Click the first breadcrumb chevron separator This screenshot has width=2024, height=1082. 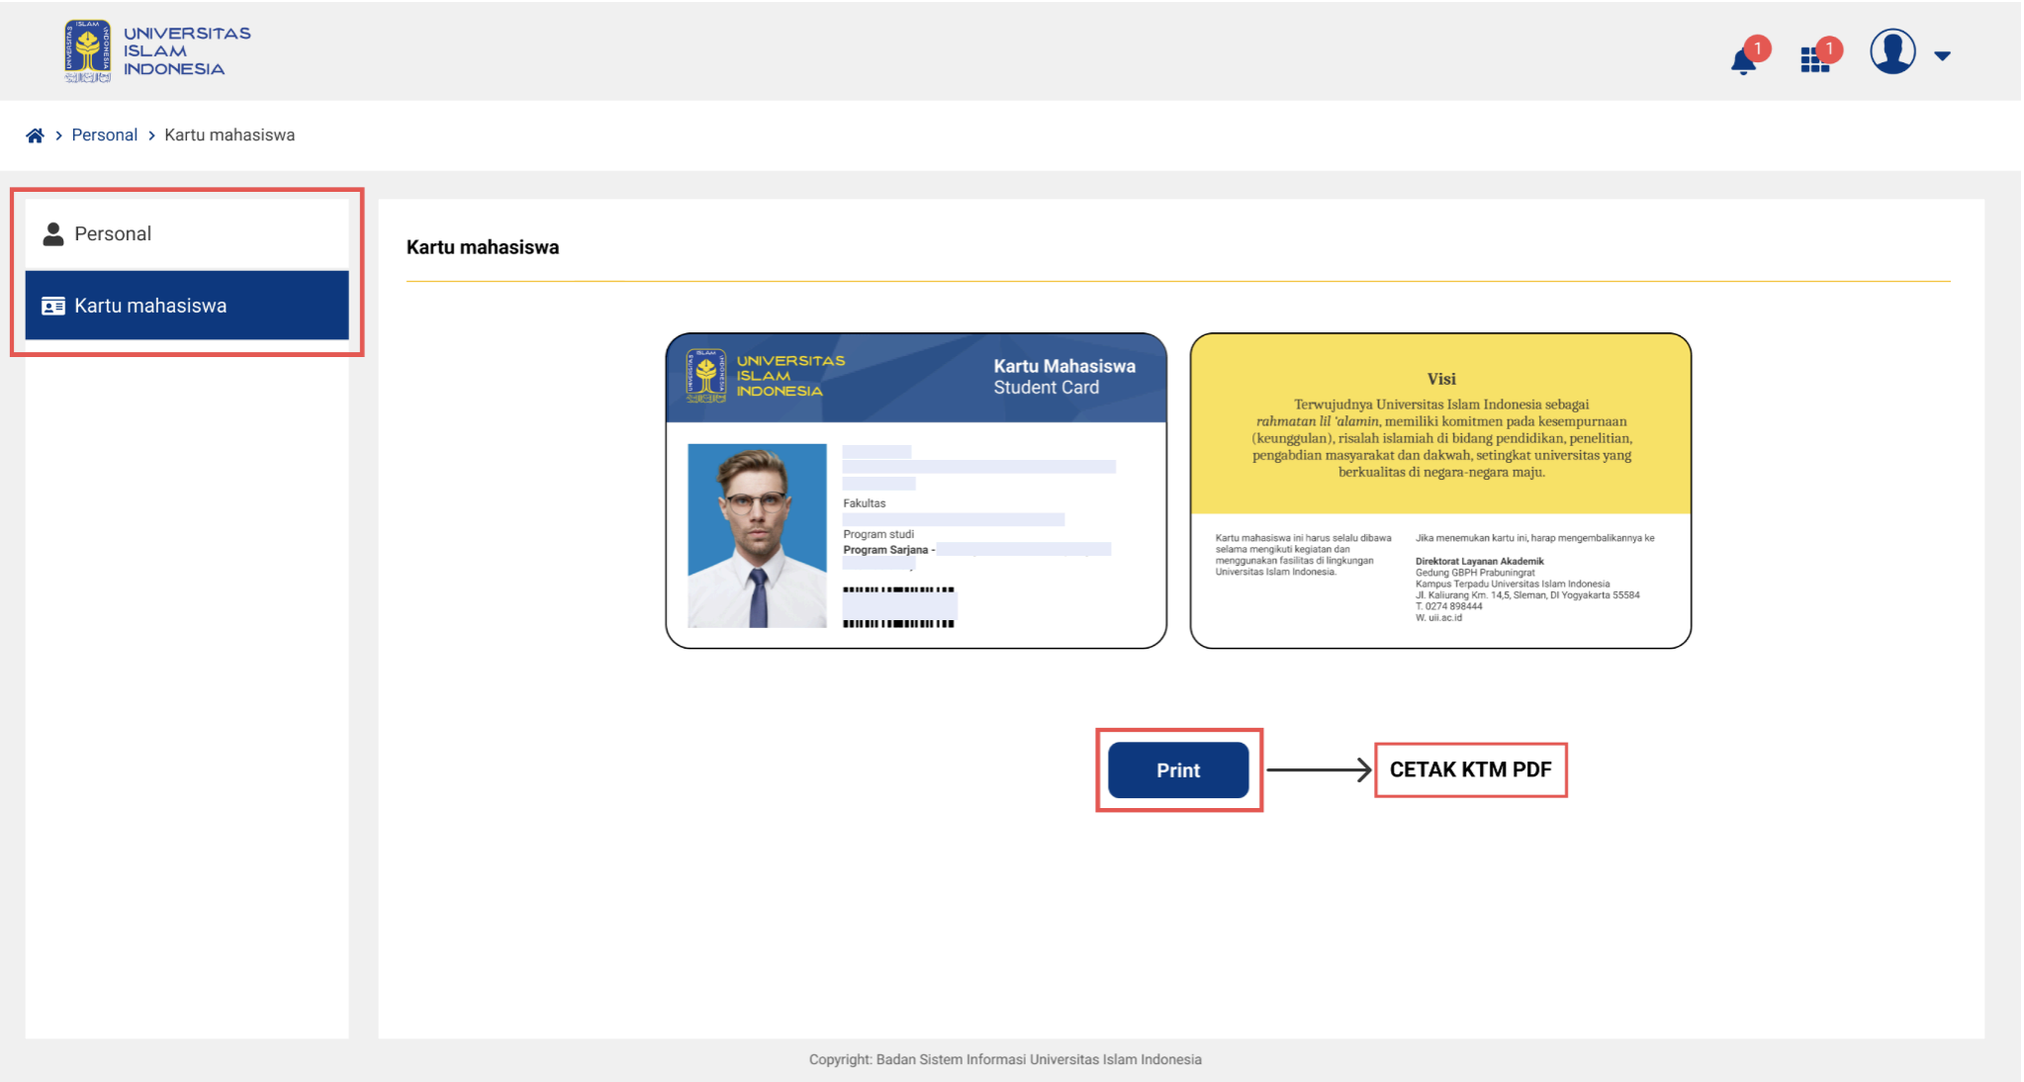point(59,135)
